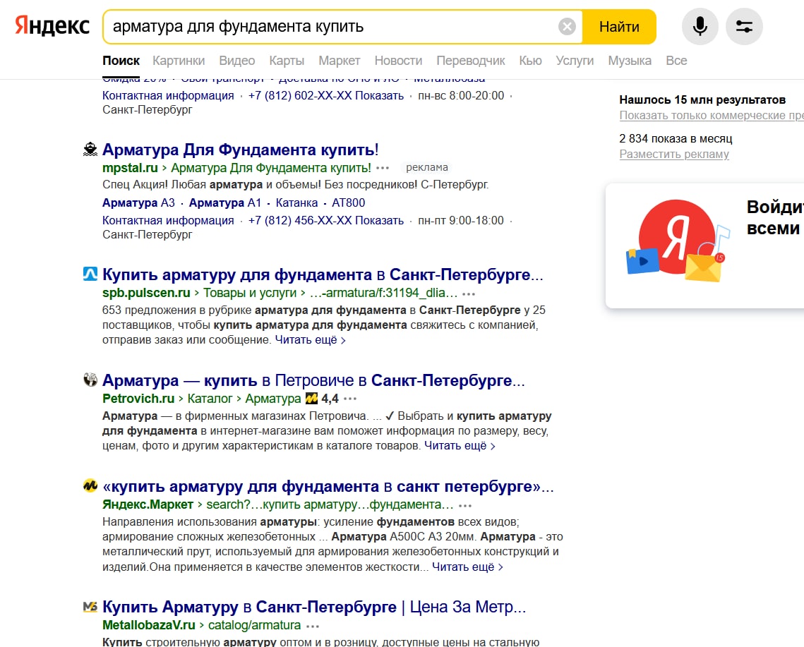This screenshot has width=804, height=647.
Task: Click the mpstal.ru green domain link
Action: pyautogui.click(x=131, y=168)
